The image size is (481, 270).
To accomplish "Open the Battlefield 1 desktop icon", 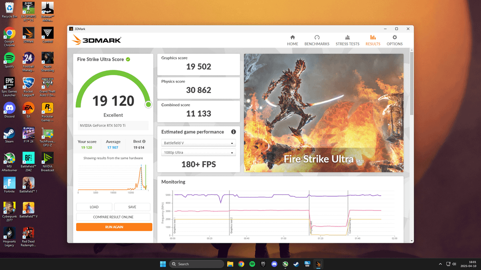I will click(28, 185).
